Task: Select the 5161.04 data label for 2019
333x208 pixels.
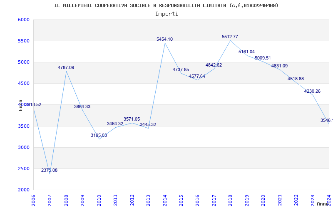Action: pyautogui.click(x=246, y=52)
